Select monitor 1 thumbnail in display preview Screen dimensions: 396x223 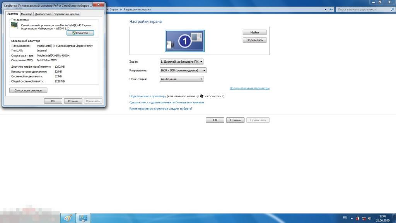pos(185,41)
